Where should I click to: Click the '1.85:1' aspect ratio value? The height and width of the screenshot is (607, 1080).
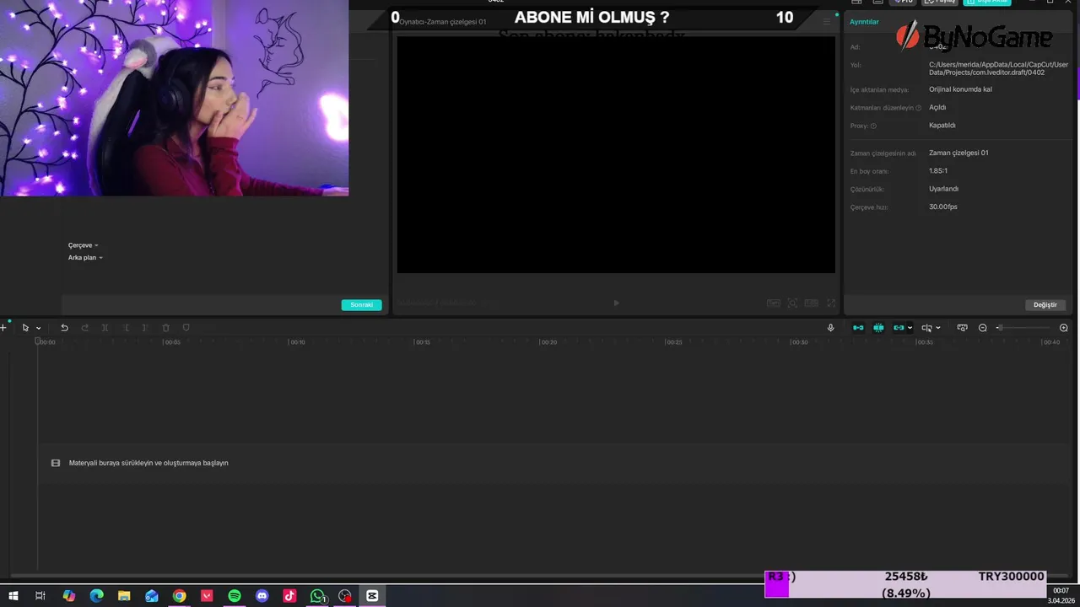pos(938,171)
